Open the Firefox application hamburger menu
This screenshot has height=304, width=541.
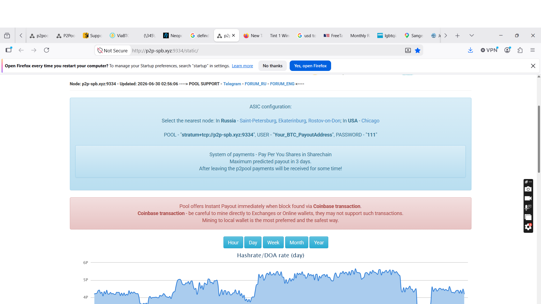pos(533,50)
